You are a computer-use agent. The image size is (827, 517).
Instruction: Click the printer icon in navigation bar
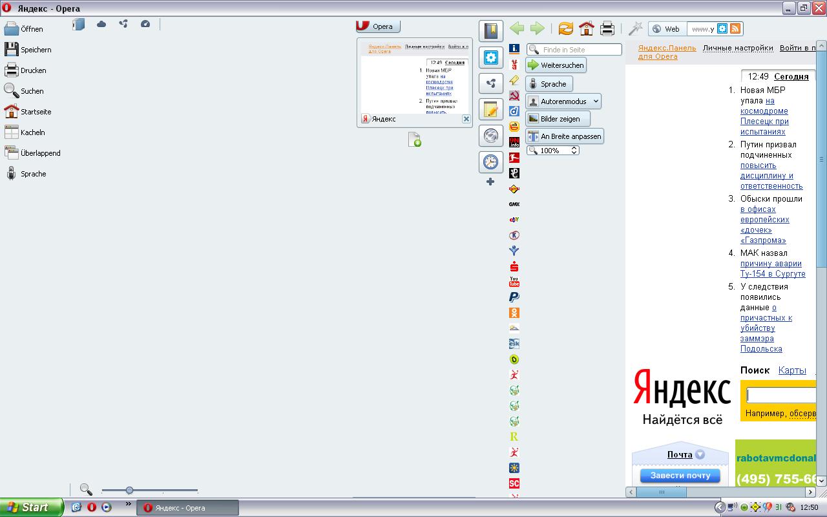pos(607,28)
